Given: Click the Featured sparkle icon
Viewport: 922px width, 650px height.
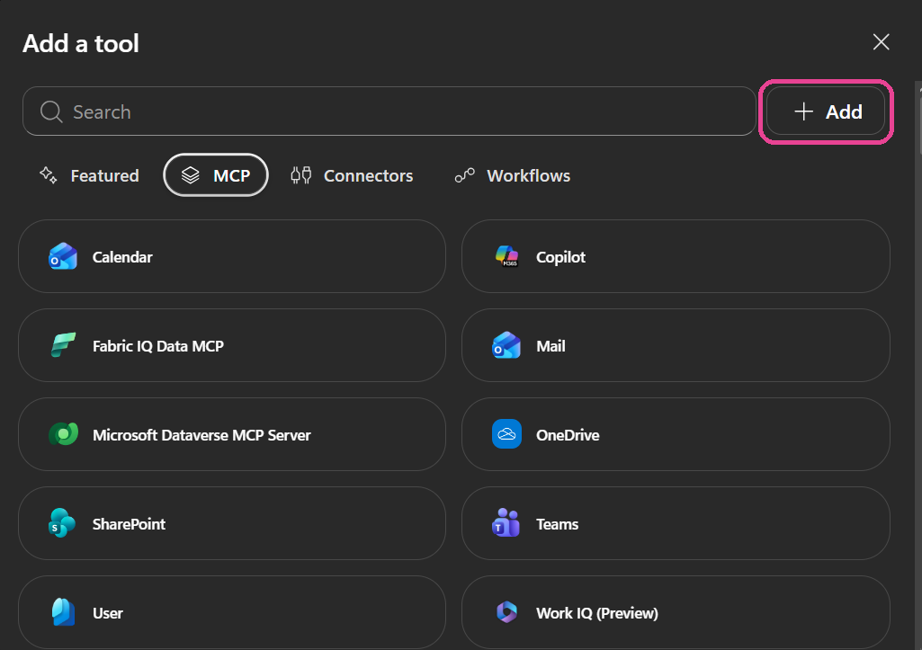Looking at the screenshot, I should [x=49, y=175].
